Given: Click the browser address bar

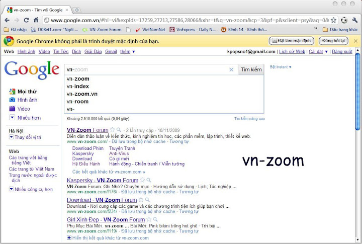Looking at the screenshot, I should coord(190,20).
